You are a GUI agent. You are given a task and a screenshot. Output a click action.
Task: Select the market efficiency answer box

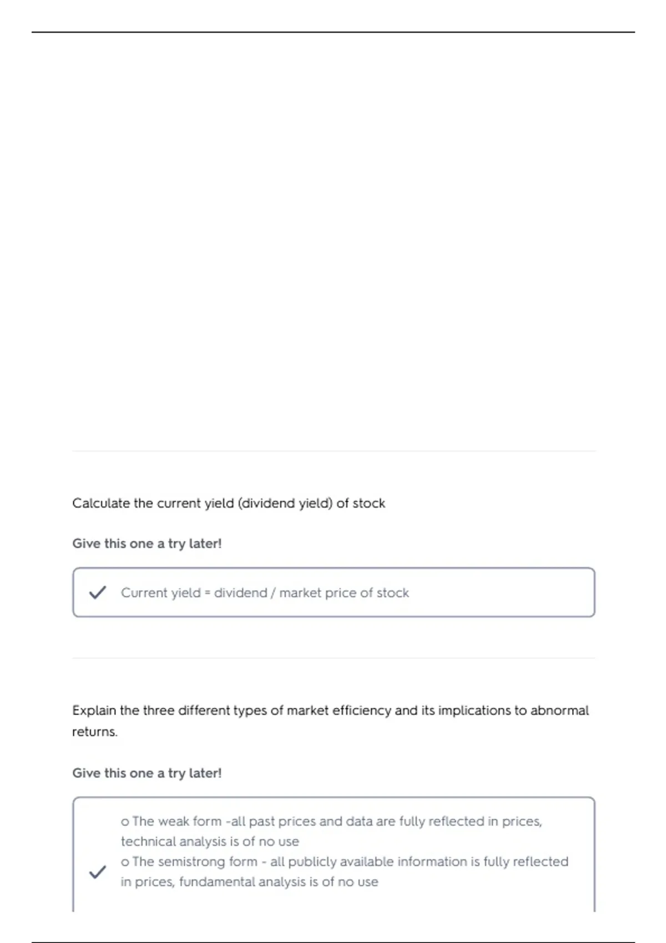(334, 854)
